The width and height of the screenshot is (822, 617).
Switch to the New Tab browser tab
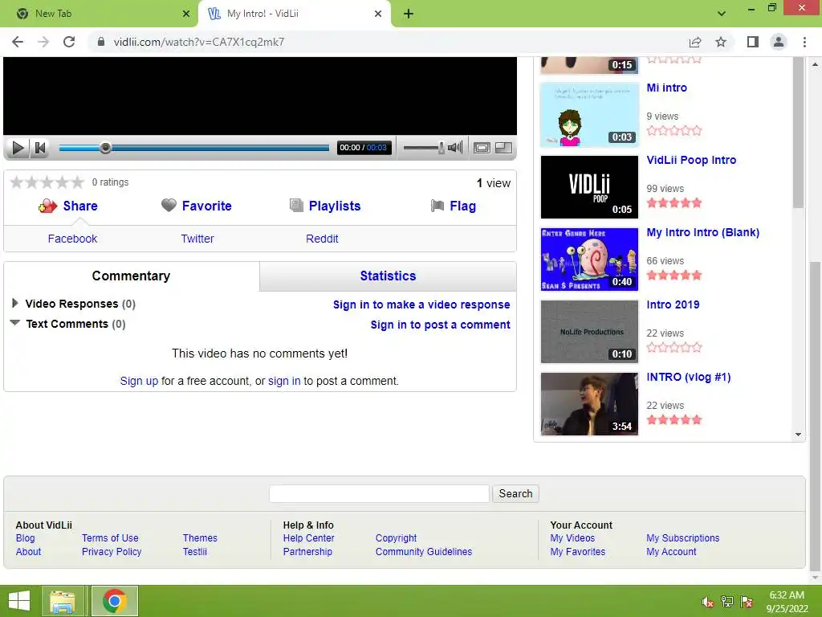[x=100, y=14]
